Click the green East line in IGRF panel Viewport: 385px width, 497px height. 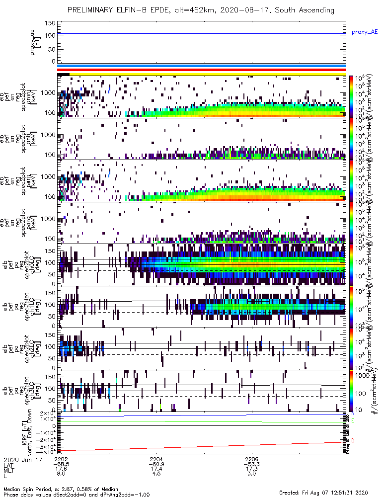(x=202, y=421)
